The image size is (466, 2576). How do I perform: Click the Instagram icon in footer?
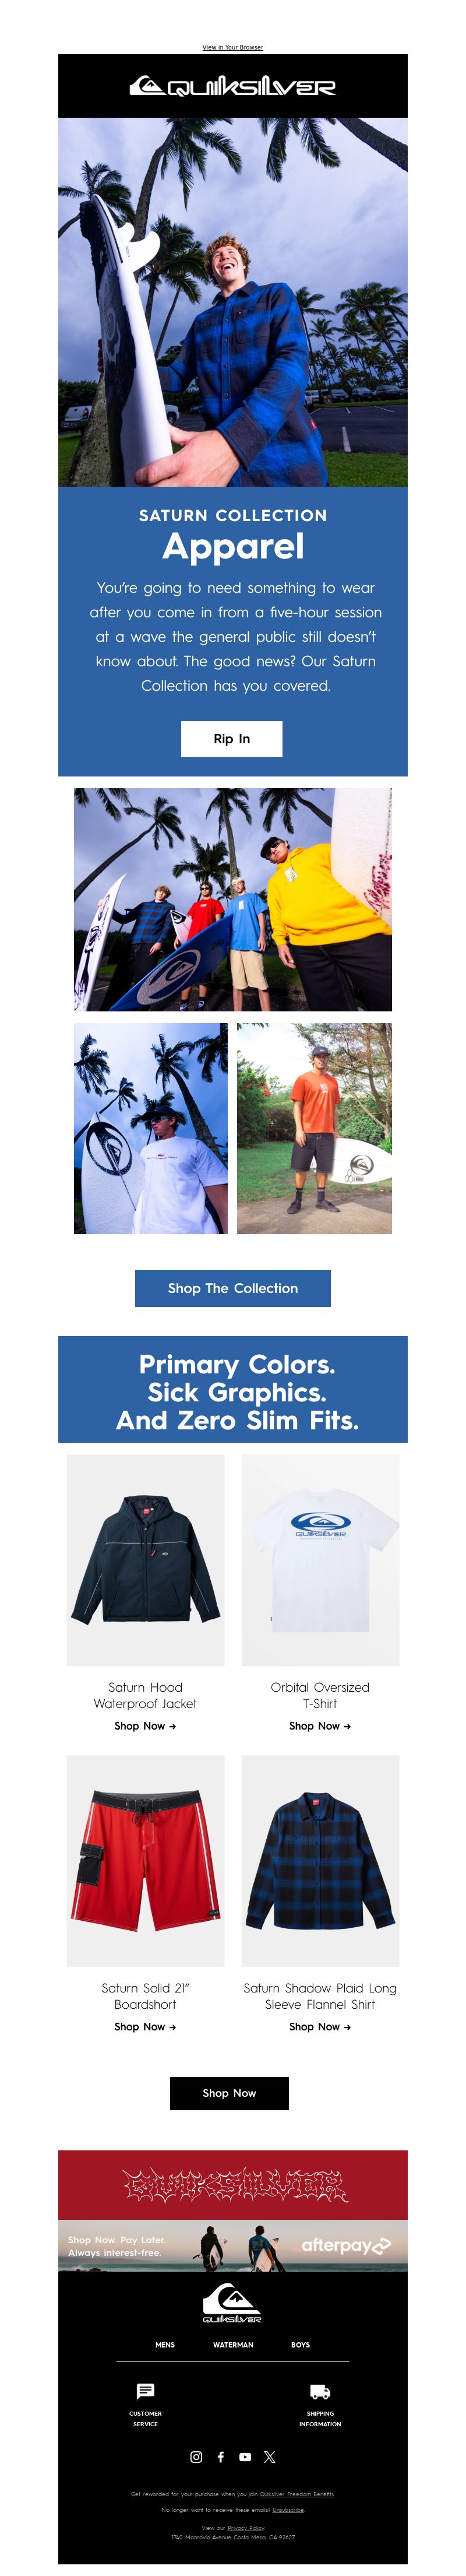click(196, 2456)
